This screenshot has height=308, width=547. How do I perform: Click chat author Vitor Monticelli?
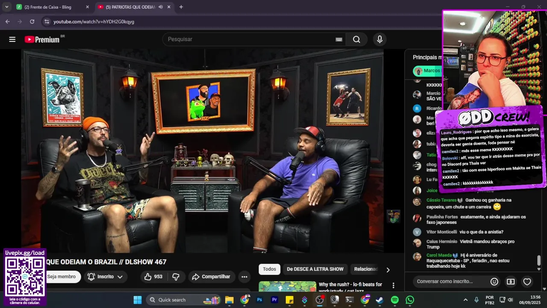(x=441, y=232)
